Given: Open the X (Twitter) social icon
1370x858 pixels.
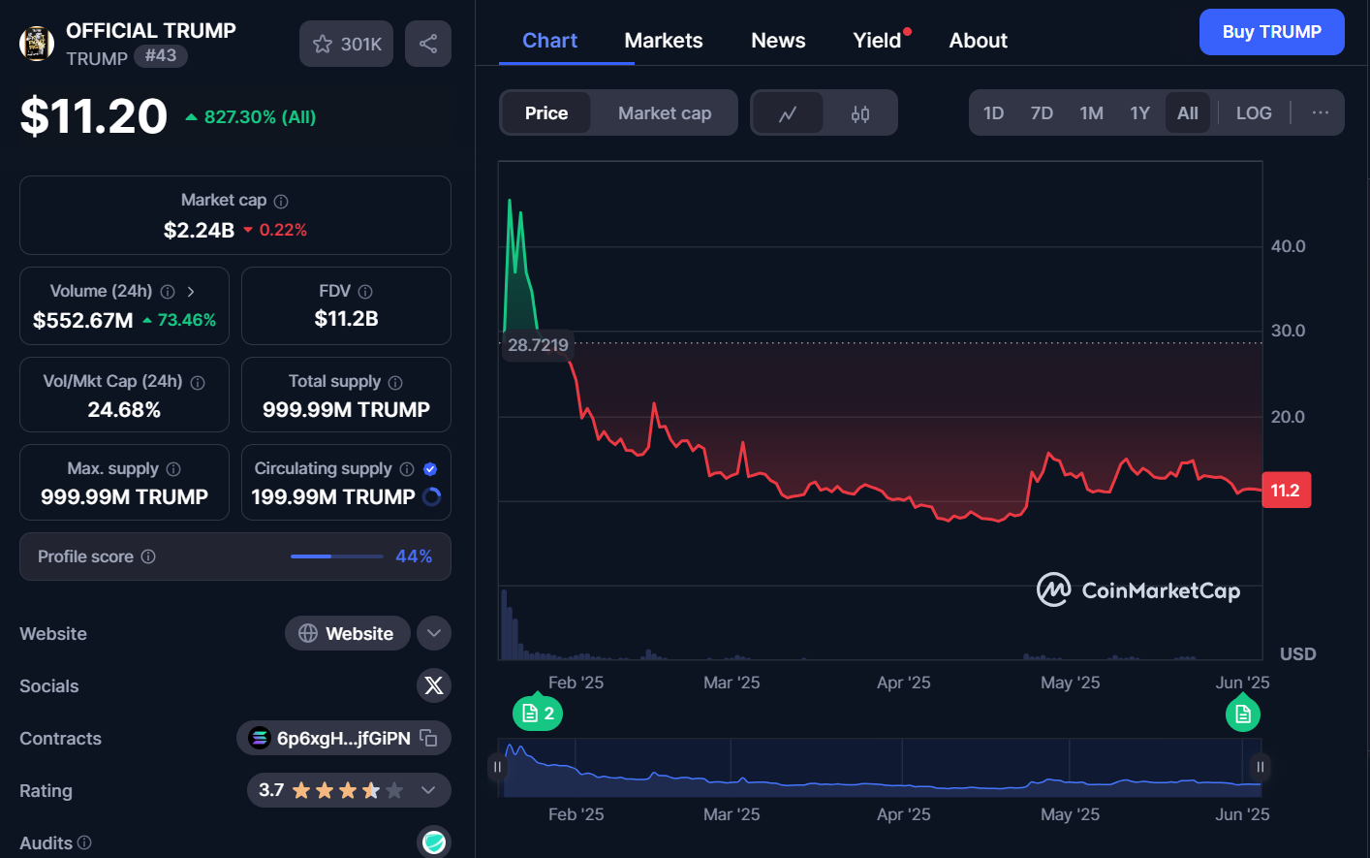Looking at the screenshot, I should click(x=434, y=685).
